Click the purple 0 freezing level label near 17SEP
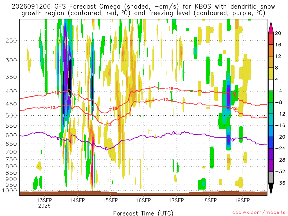Image resolution: width=288 pixels, height=216 pixels. pyautogui.click(x=174, y=133)
